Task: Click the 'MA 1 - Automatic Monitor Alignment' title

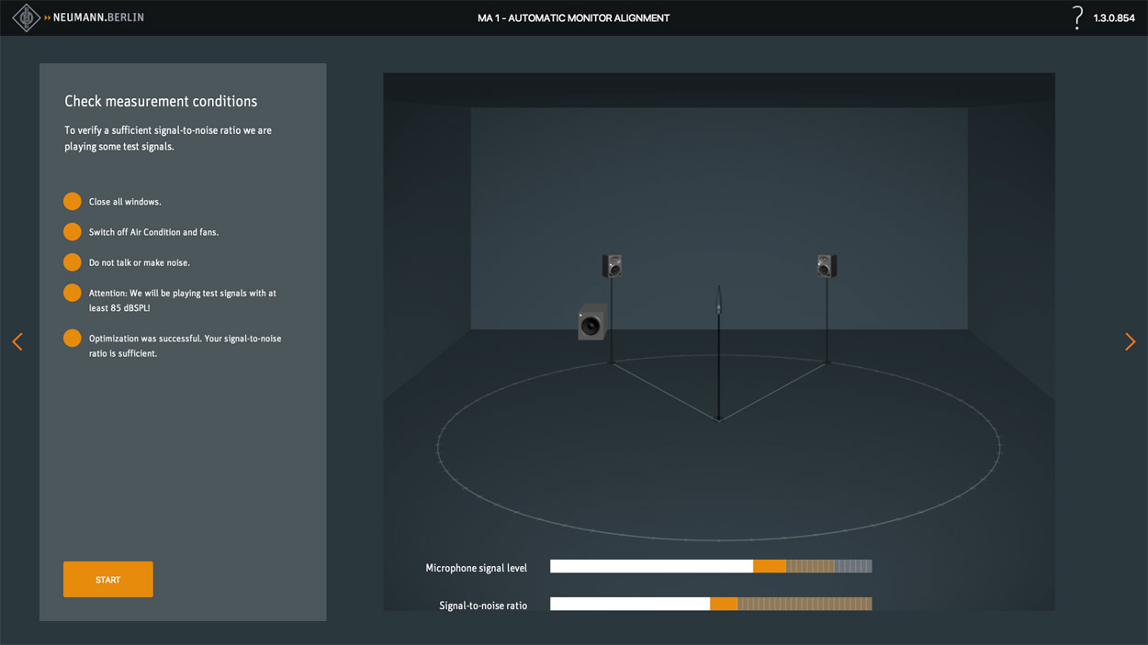Action: [573, 18]
